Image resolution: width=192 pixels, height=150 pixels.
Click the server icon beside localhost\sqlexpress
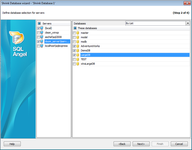[x=42, y=46]
